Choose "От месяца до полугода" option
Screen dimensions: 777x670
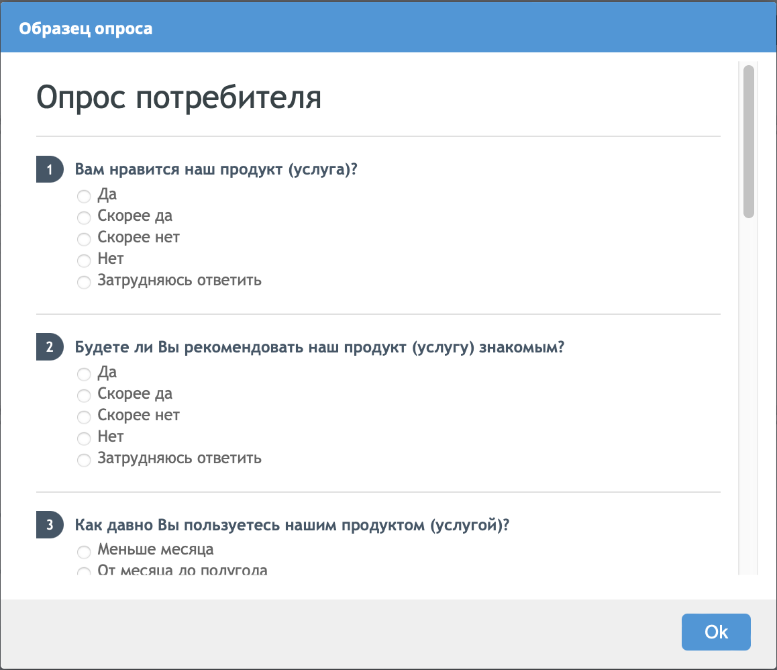[84, 572]
